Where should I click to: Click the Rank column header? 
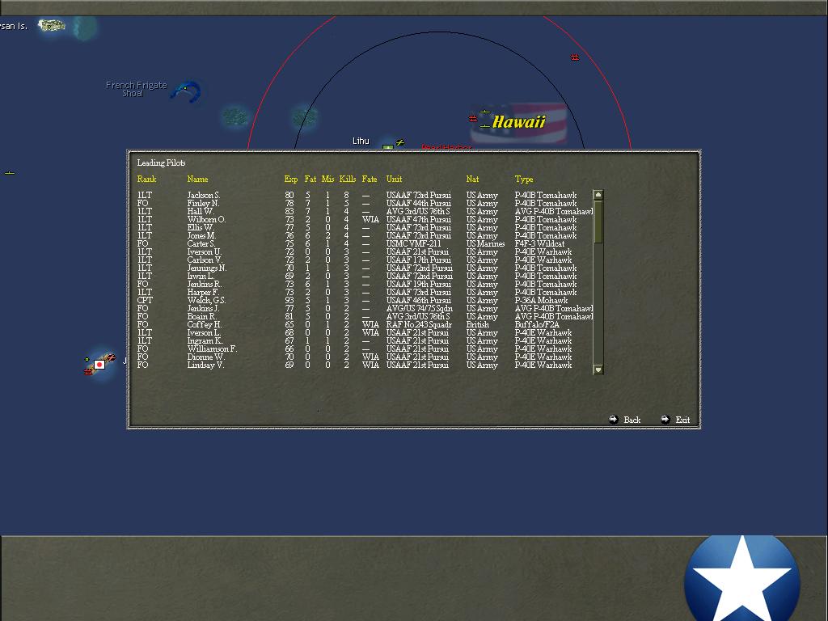tap(146, 179)
